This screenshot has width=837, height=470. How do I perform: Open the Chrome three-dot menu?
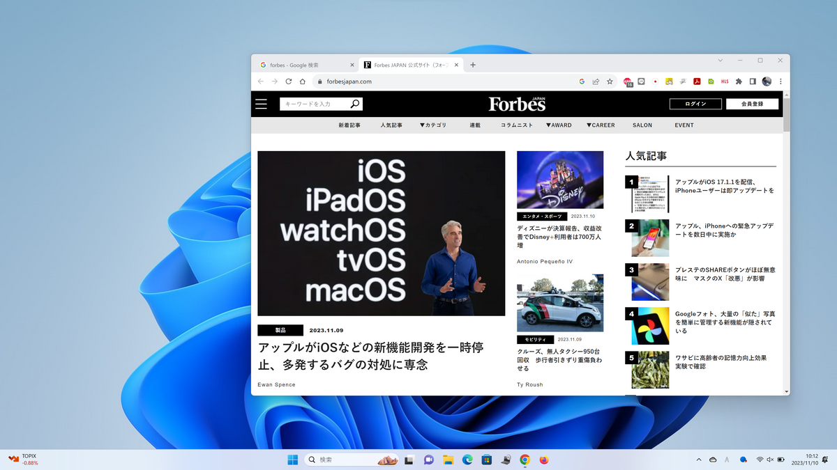tap(781, 81)
